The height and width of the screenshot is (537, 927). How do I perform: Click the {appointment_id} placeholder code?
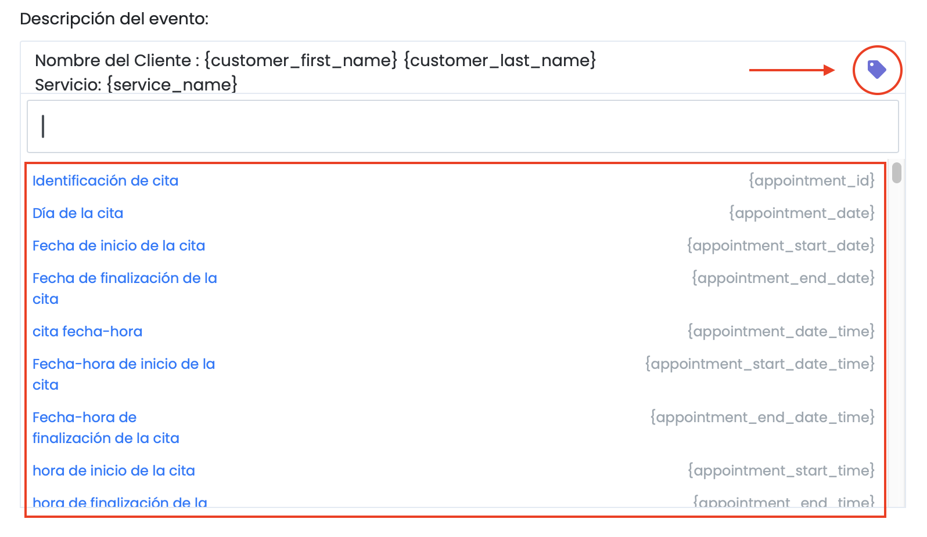point(811,181)
